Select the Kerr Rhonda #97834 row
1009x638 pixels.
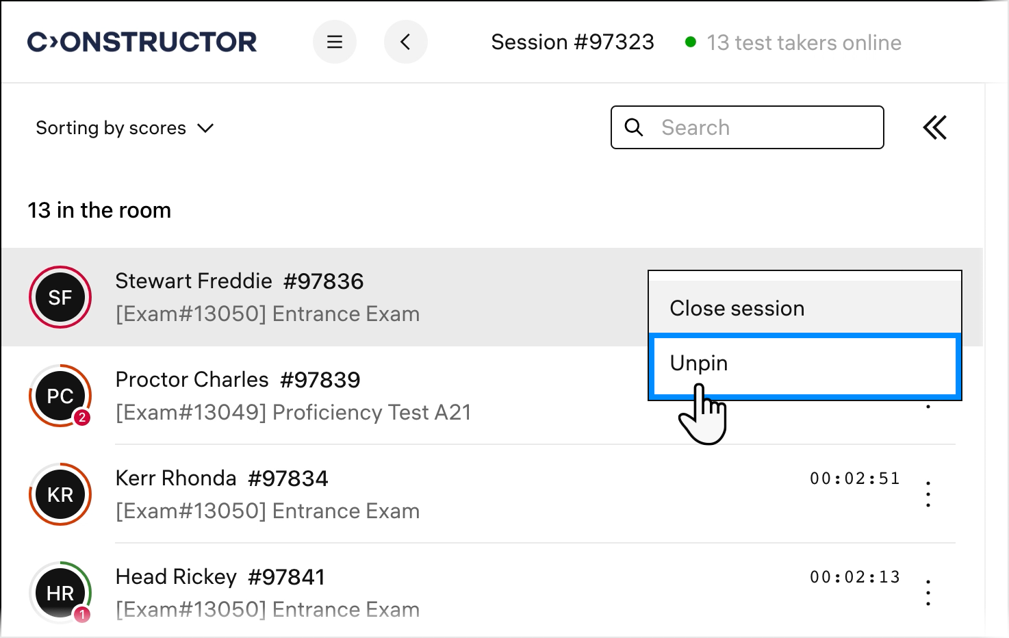click(222, 478)
